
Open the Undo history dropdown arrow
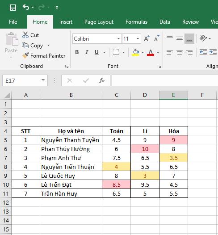click(33, 7)
